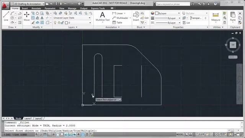The height and width of the screenshot is (138, 245).
Task: Toggle Grid Display in status bar
Action: coord(45,135)
